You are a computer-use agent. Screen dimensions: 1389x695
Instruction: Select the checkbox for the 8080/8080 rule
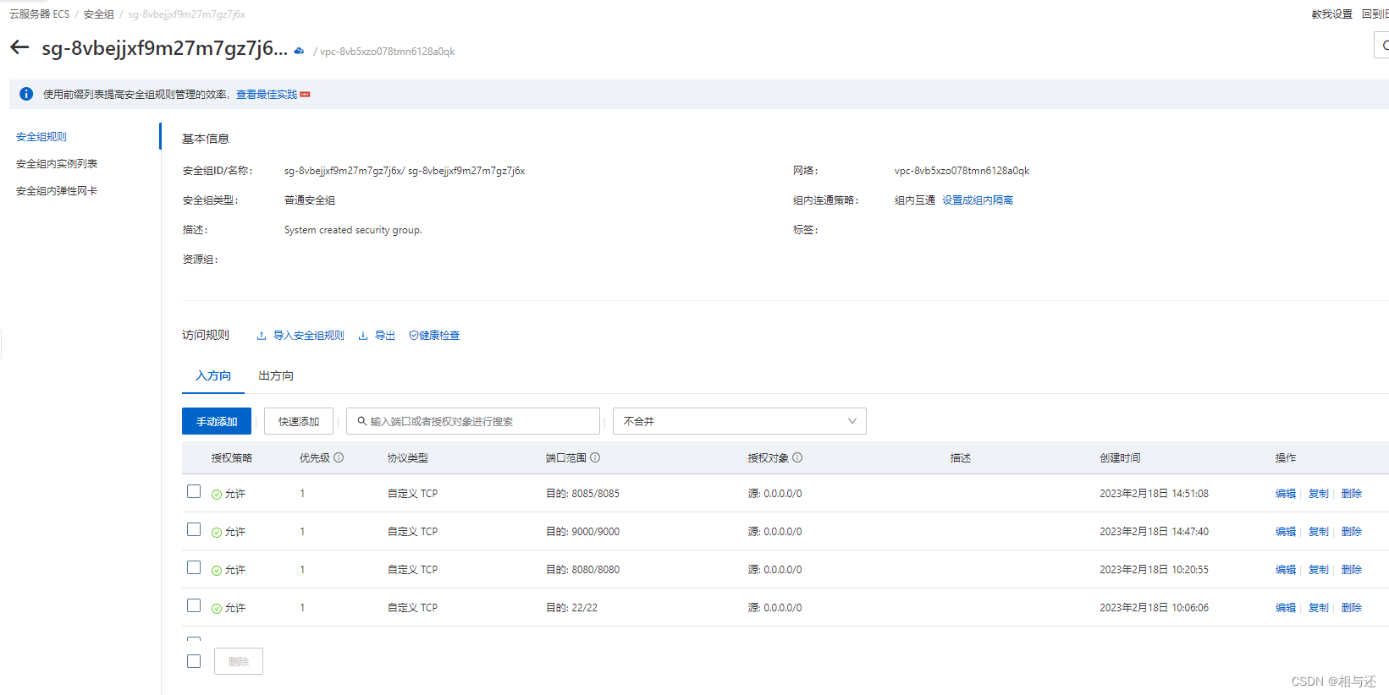(194, 567)
